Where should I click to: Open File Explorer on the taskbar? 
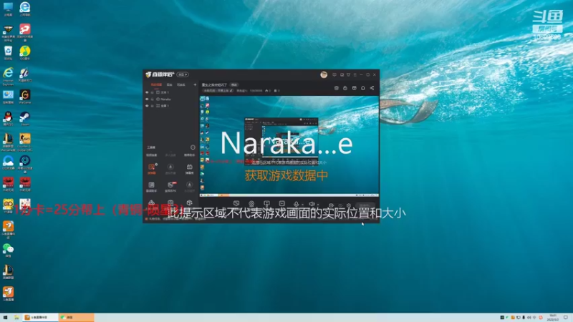pos(16,318)
